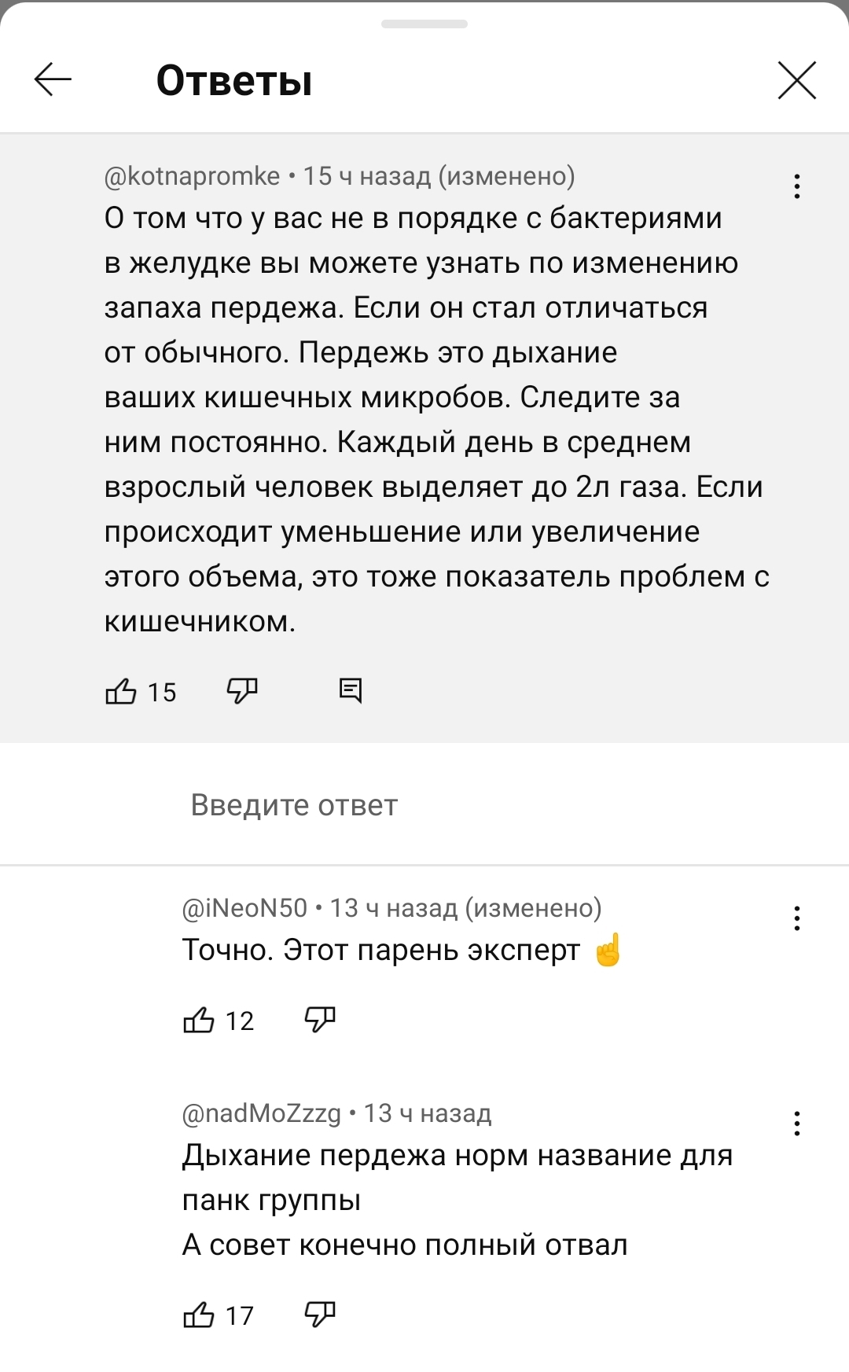Image resolution: width=849 pixels, height=1372 pixels.
Task: Tap the 'Ответы' header title
Action: [234, 80]
